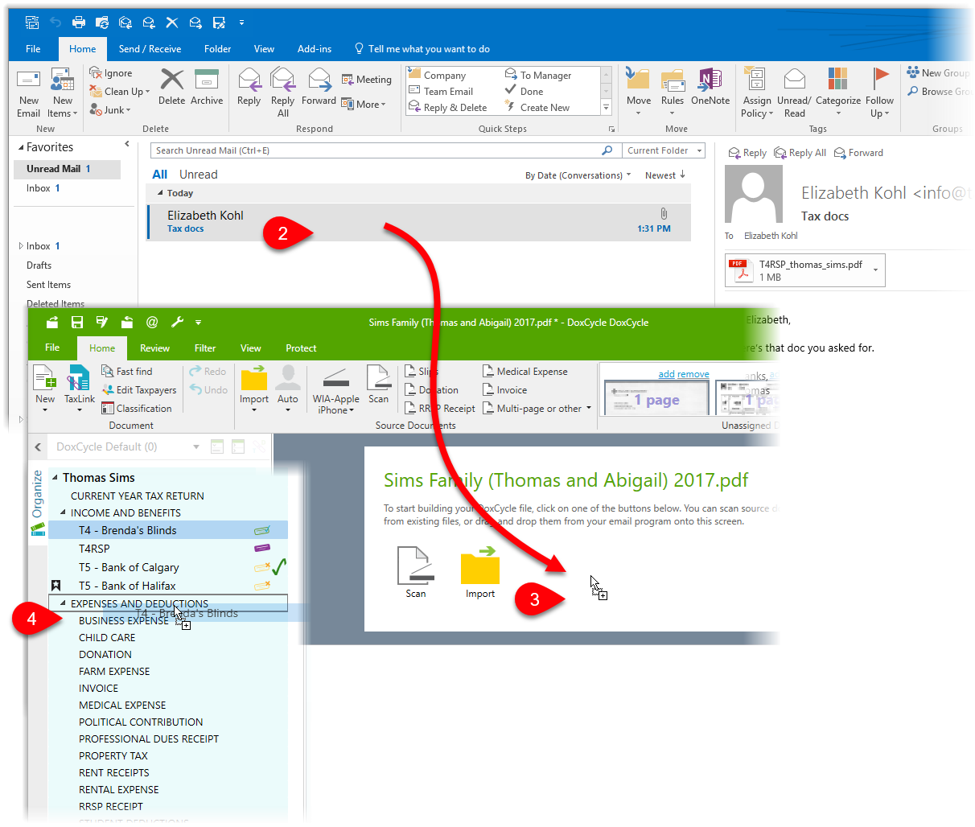Open Clean Up dropdown in Outlook ribbon
The image size is (975, 827).
coord(121,92)
